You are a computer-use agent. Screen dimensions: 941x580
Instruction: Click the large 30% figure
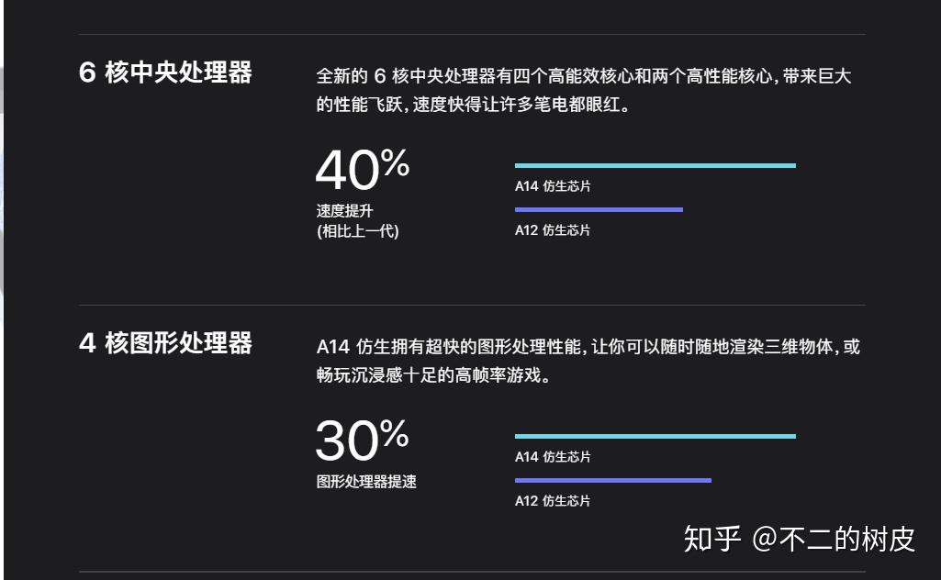coord(362,440)
